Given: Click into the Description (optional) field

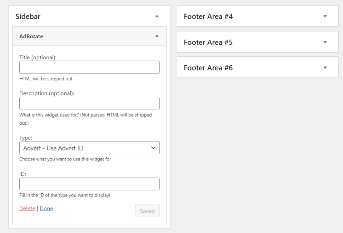Looking at the screenshot, I should coord(89,103).
